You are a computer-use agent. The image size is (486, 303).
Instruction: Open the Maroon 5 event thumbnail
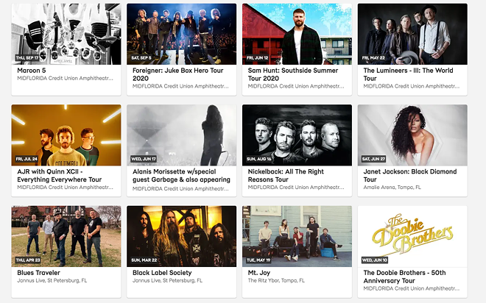pyautogui.click(x=66, y=34)
